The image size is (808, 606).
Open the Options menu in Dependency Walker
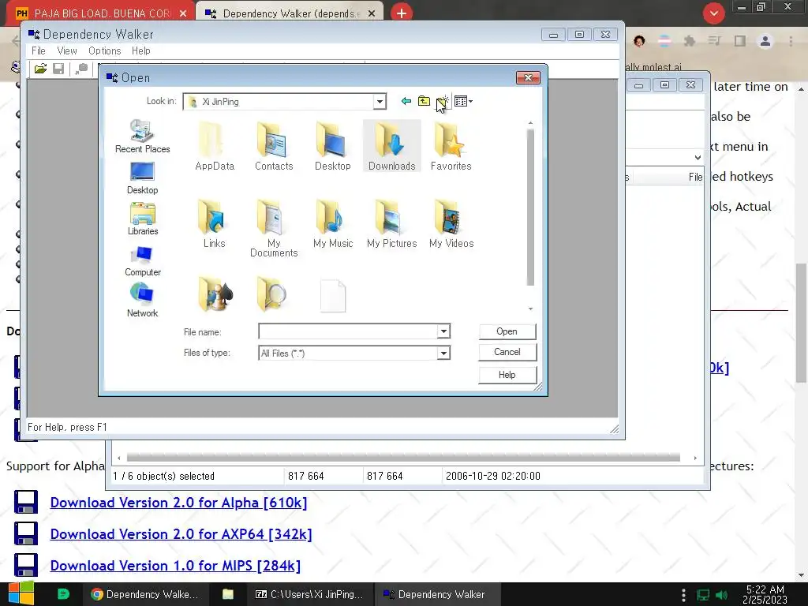[105, 50]
